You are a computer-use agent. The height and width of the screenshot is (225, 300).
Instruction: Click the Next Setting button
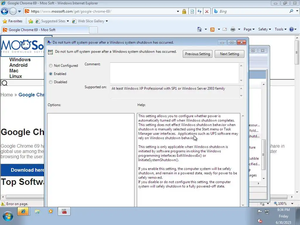click(x=229, y=54)
